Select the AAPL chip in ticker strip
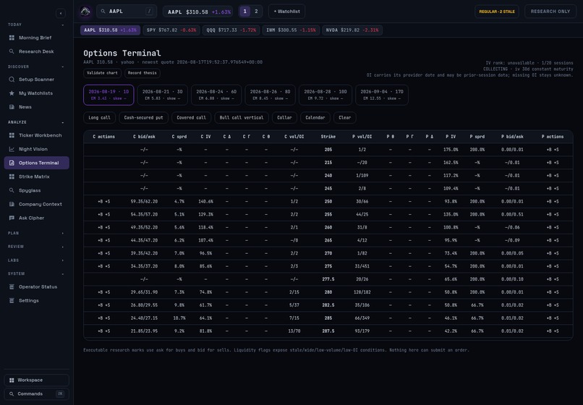The height and width of the screenshot is (405, 583). pyautogui.click(x=110, y=30)
